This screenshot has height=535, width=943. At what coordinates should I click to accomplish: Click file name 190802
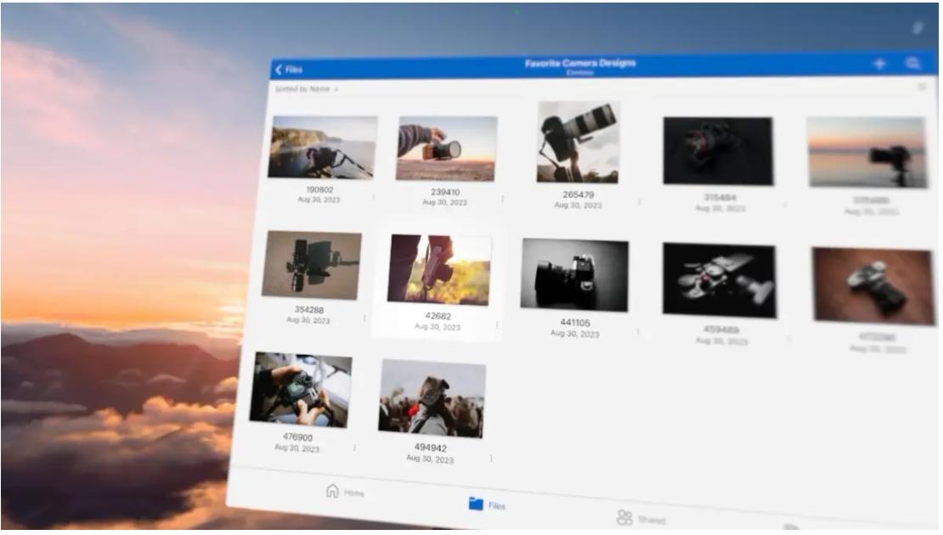[x=320, y=189]
